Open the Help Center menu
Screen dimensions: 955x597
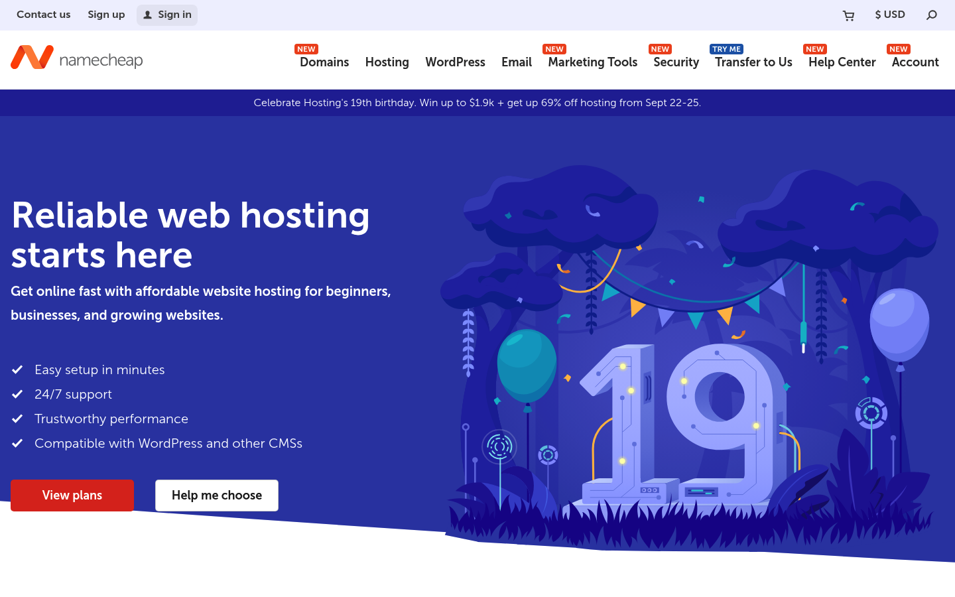[x=842, y=62]
